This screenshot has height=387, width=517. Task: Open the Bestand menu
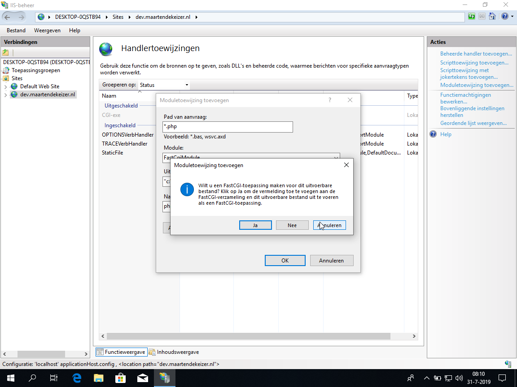(x=16, y=30)
